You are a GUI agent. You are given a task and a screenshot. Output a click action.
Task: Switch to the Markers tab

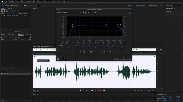pyautogui.click(x=20, y=35)
